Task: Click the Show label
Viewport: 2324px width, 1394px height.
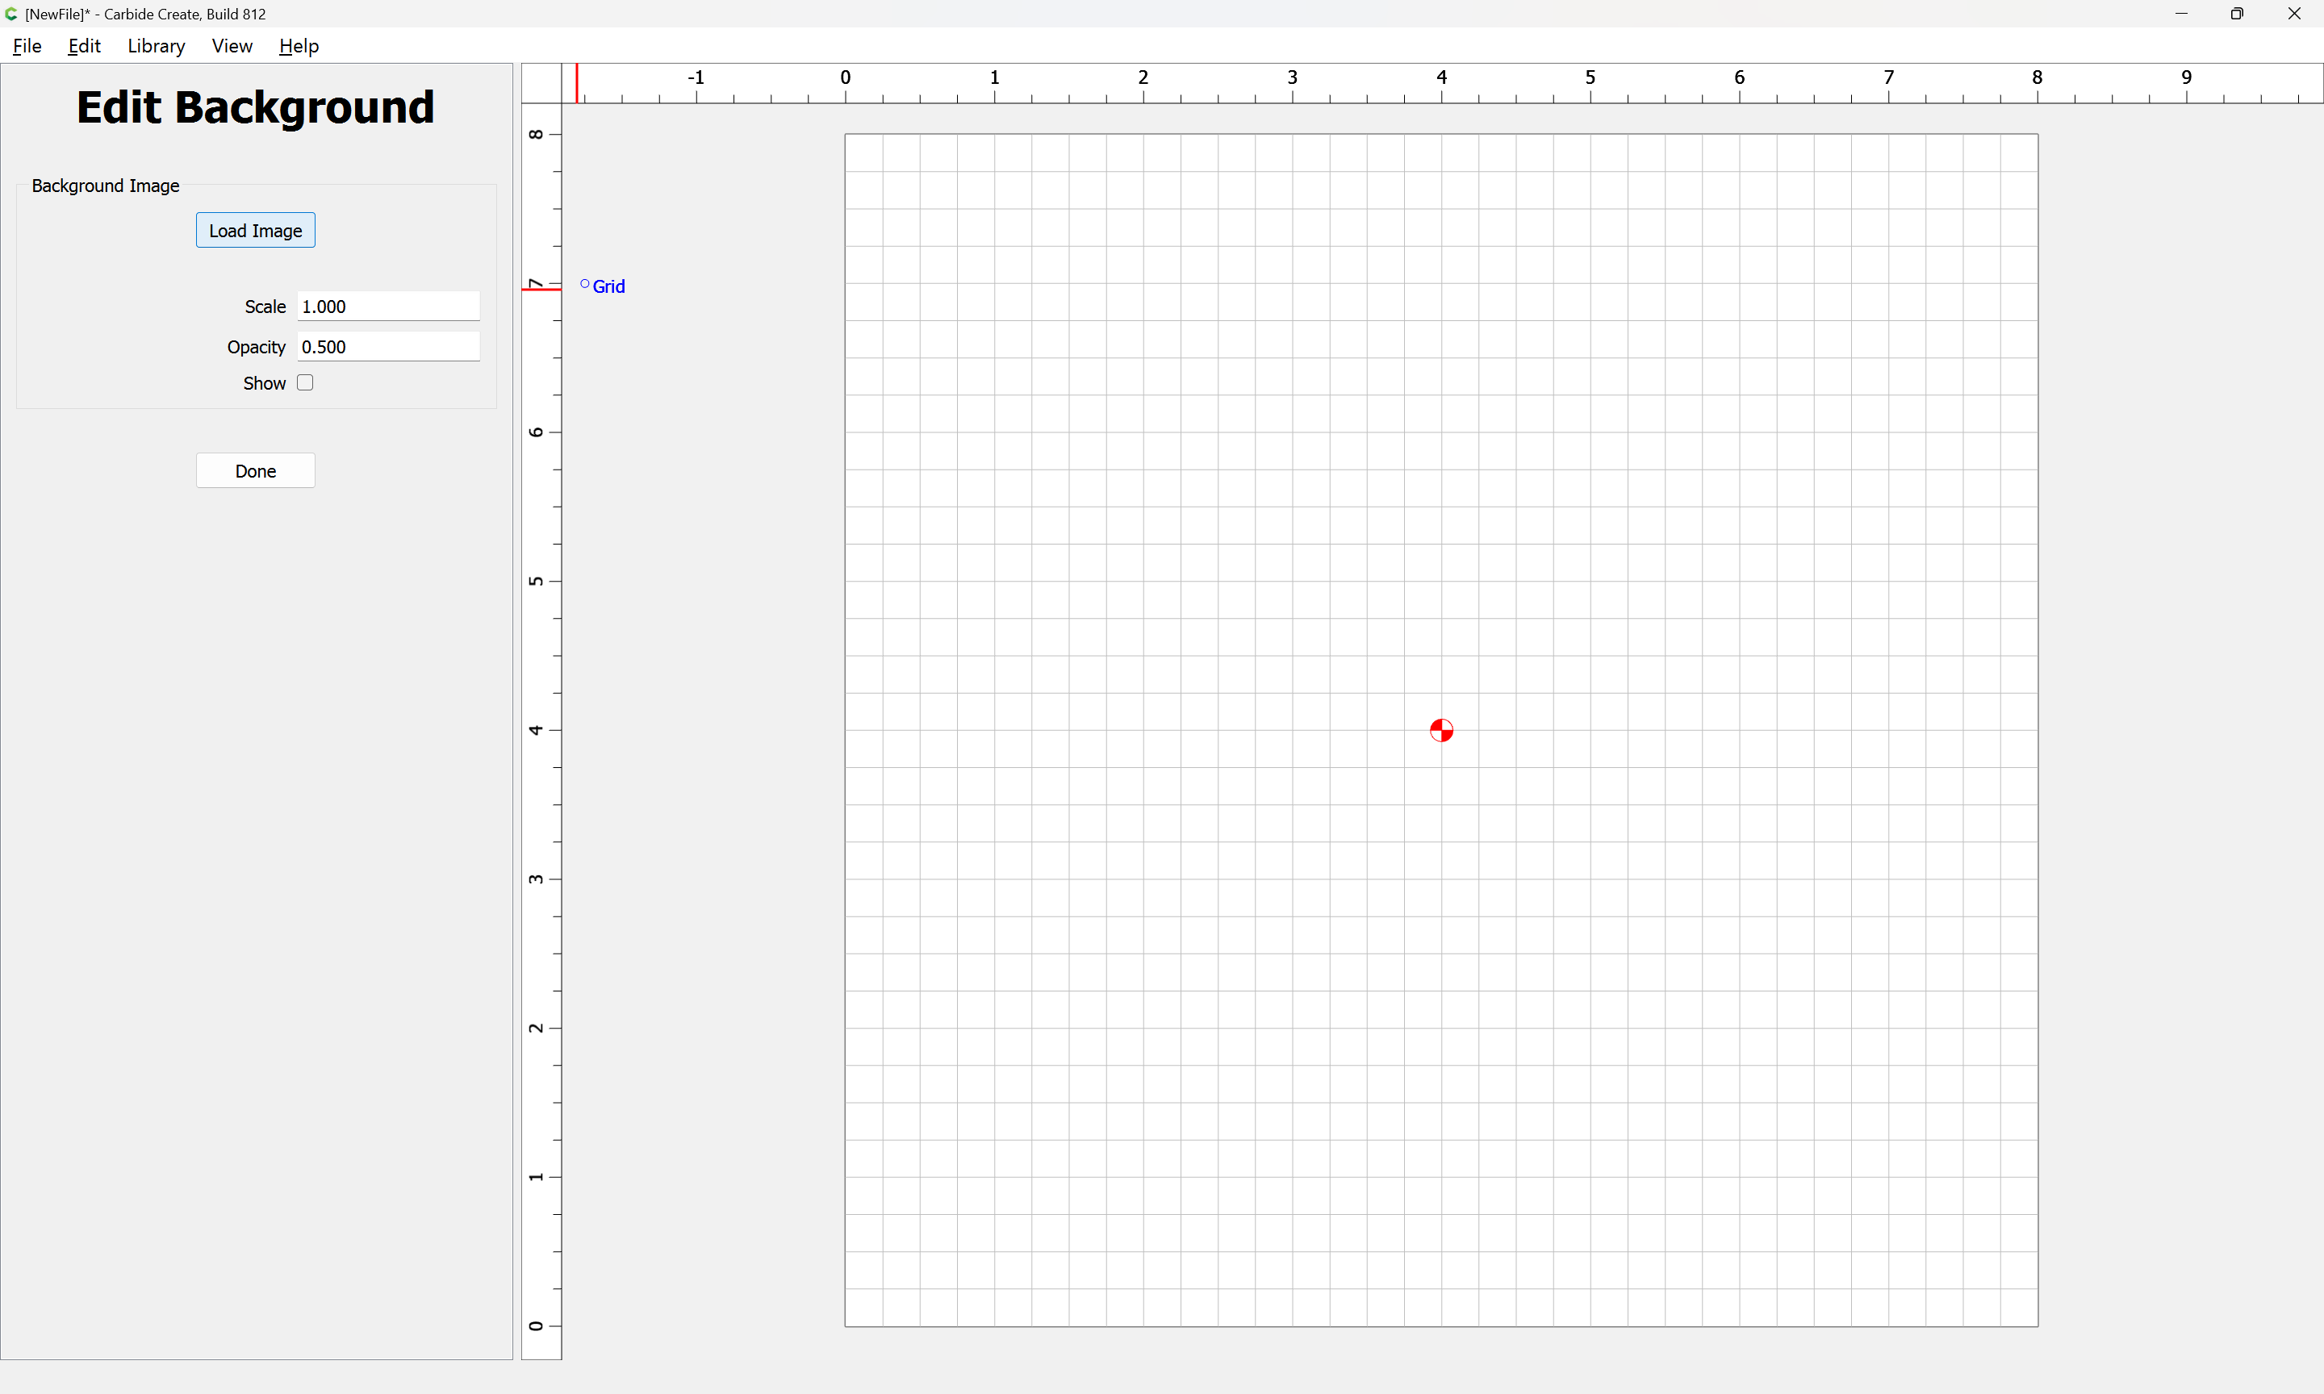Action: 264,383
